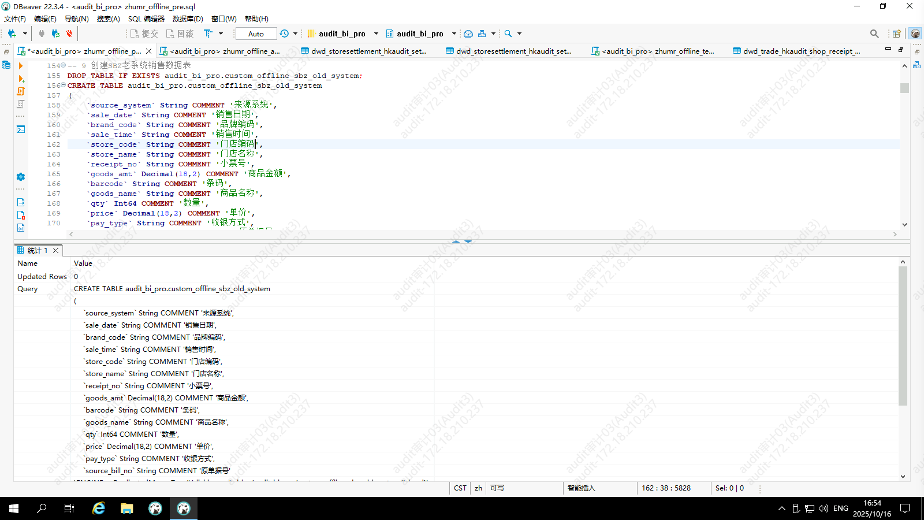The width and height of the screenshot is (924, 520).
Task: Expand the transaction log history dropdown arrow
Action: (295, 34)
